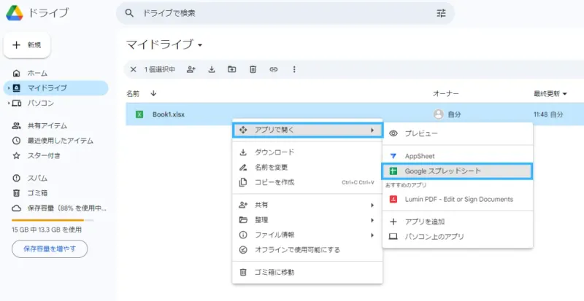Choose ダウンロード from context menu
This screenshot has height=301, width=584.
click(307, 152)
